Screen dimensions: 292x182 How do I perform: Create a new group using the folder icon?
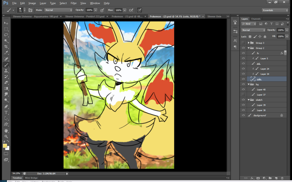[x=270, y=178]
